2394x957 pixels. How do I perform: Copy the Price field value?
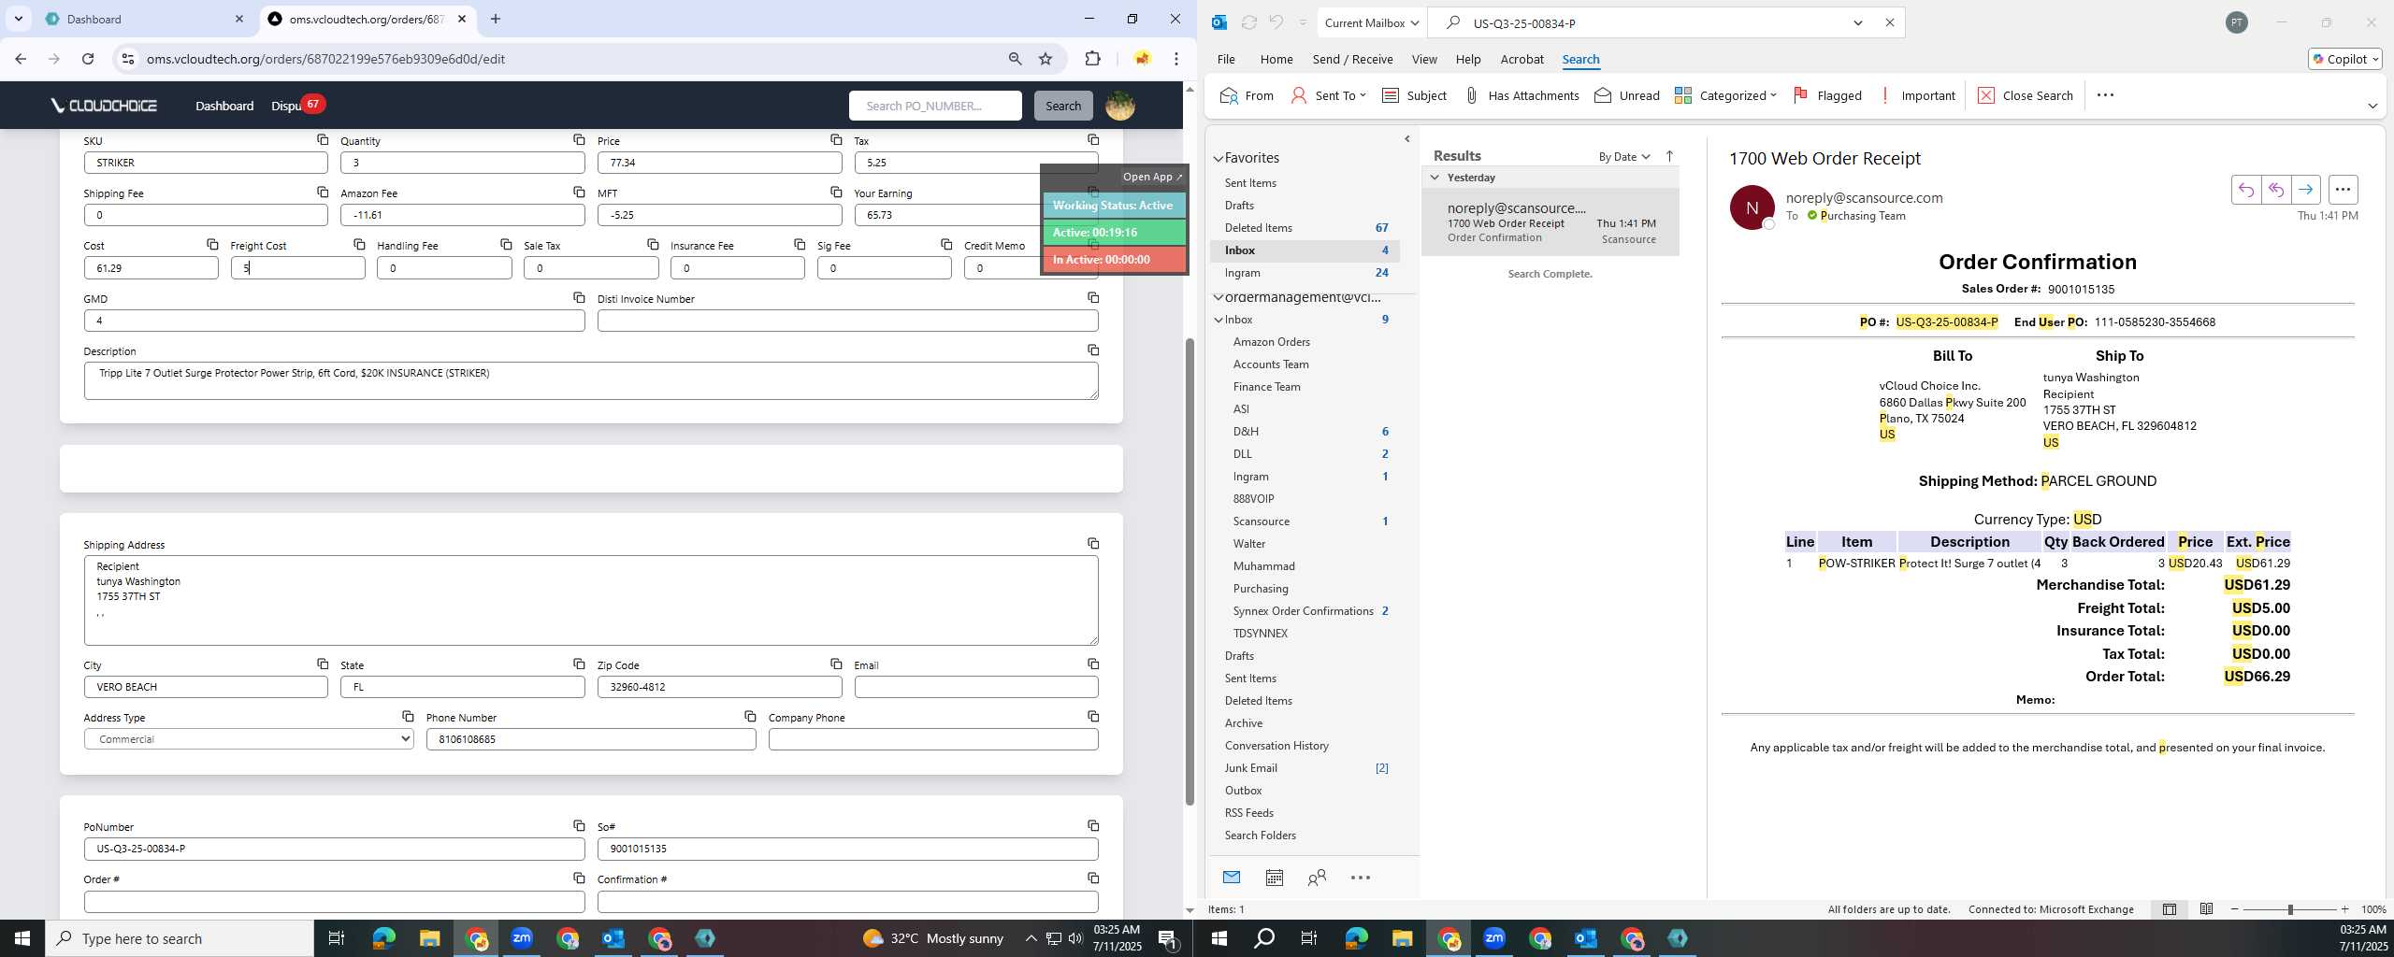pos(836,140)
